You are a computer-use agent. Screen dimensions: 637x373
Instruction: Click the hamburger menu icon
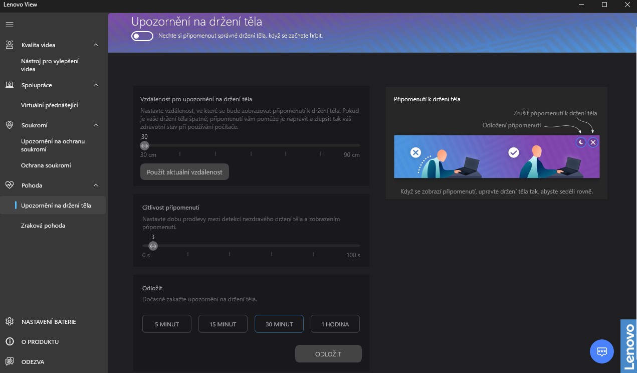(x=10, y=25)
